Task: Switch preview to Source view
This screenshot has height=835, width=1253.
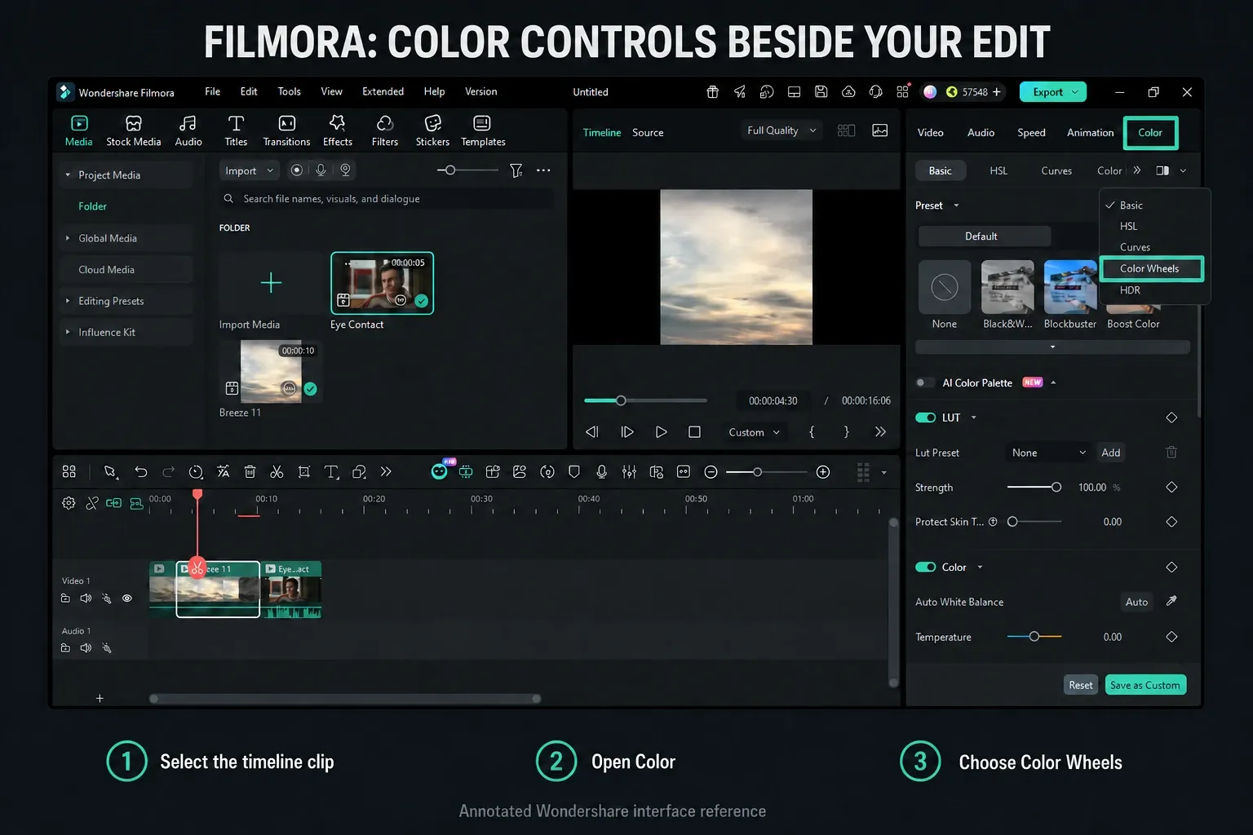Action: (648, 132)
